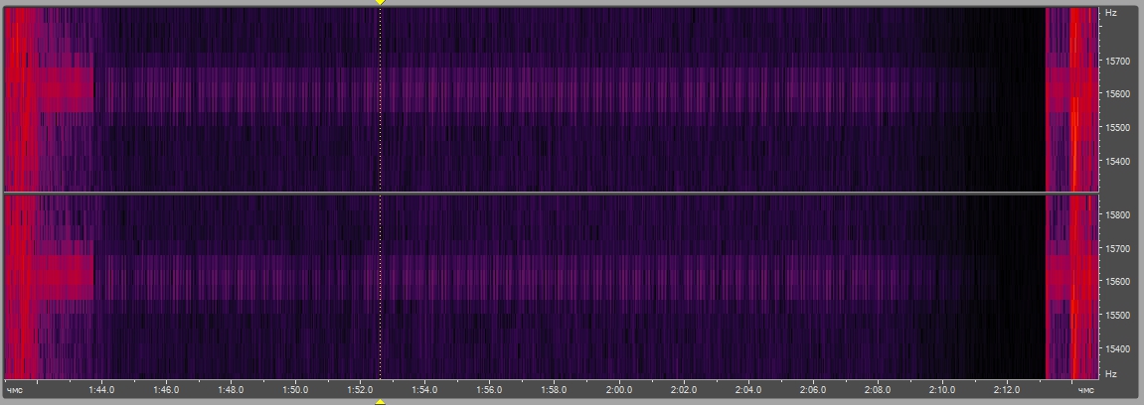This screenshot has width=1144, height=405.
Task: Click the left 'чмс' time format label
Action: click(15, 390)
